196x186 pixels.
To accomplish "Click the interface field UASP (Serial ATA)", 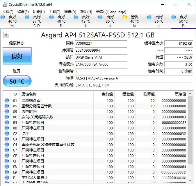I will [101, 57].
